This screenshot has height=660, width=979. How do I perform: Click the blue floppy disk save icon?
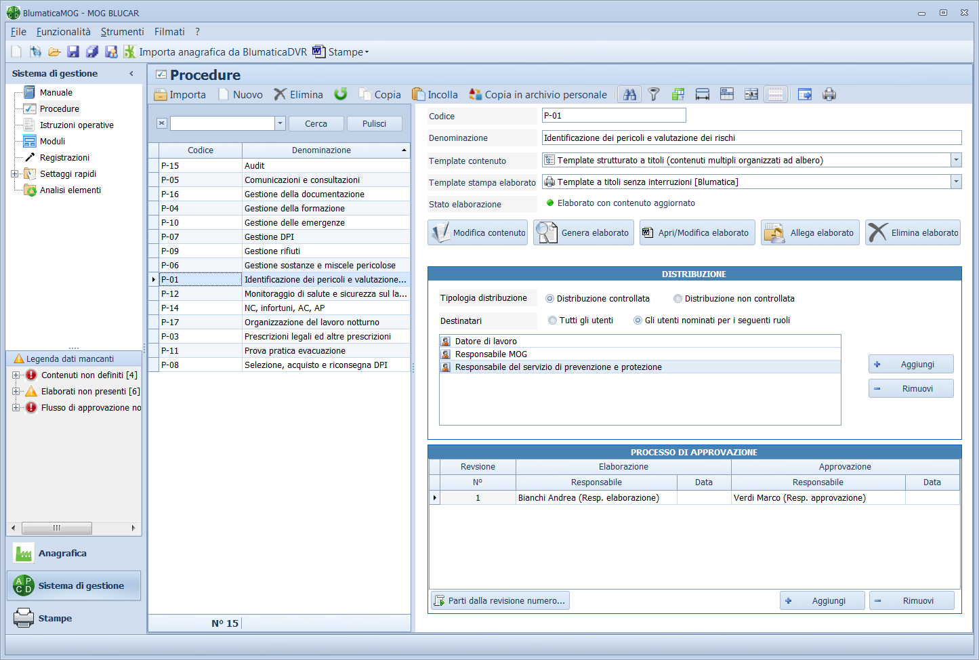point(73,52)
